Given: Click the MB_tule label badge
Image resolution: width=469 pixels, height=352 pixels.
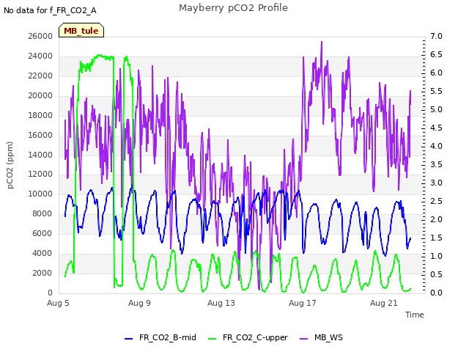Looking at the screenshot, I should 81,30.
